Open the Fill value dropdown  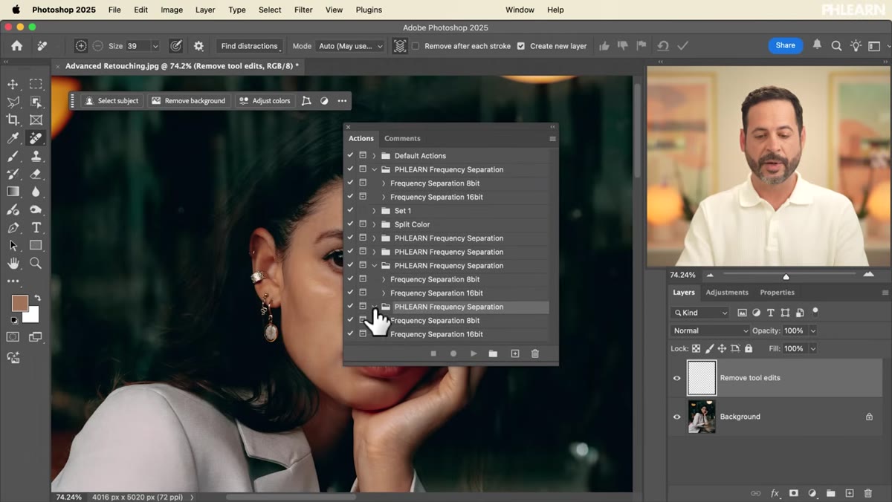coord(812,348)
